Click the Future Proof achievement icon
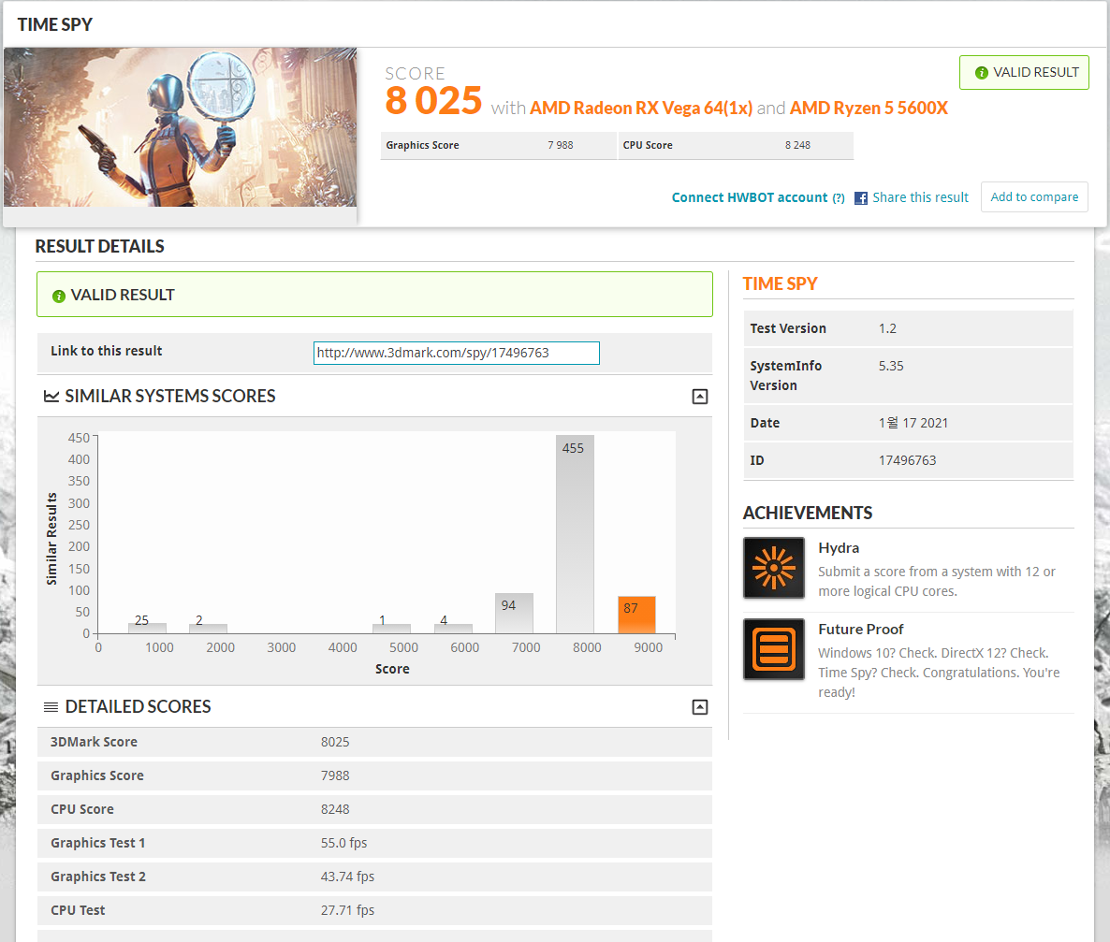This screenshot has width=1110, height=942. pyautogui.click(x=774, y=649)
